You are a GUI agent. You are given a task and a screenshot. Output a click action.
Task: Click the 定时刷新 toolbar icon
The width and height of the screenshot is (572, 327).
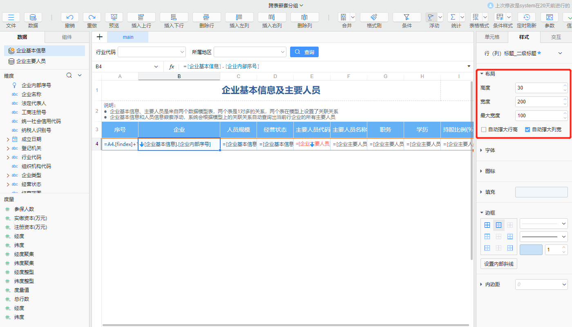coord(527,17)
